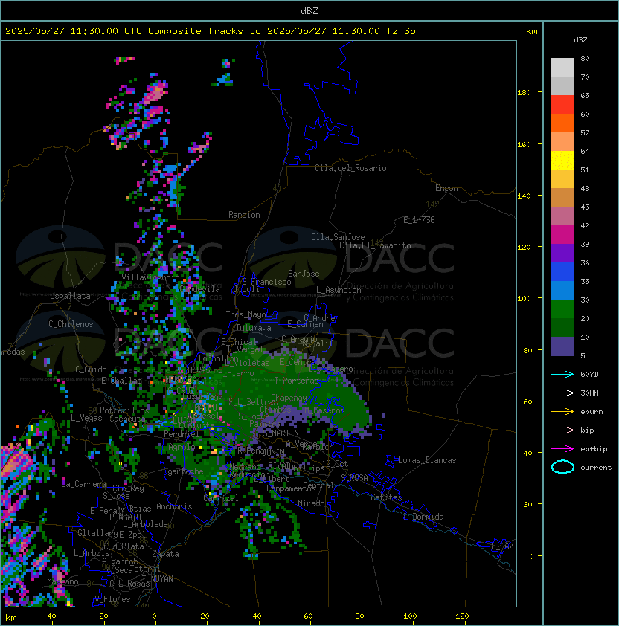This screenshot has height=626, width=619.
Task: Pick the violet swatch between 39 and 36
Action: point(562,254)
